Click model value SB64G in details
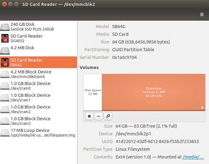This screenshot has height=164, width=209. point(119,27)
